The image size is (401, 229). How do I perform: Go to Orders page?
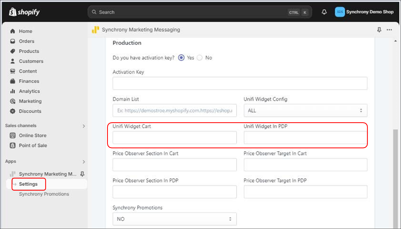(27, 41)
